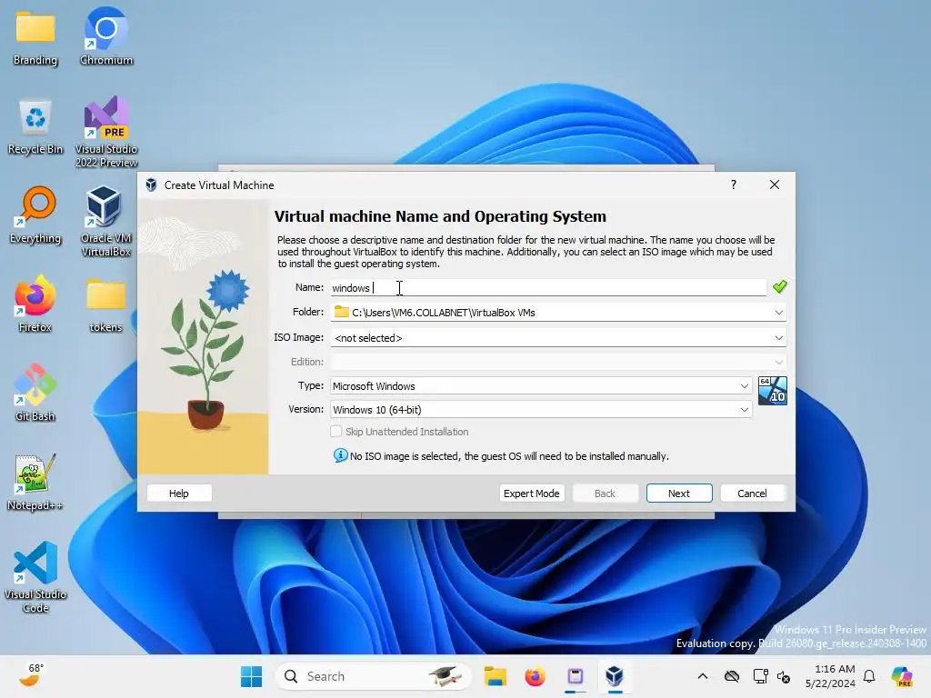This screenshot has width=931, height=698.
Task: Click into the Name text field
Action: [x=548, y=288]
